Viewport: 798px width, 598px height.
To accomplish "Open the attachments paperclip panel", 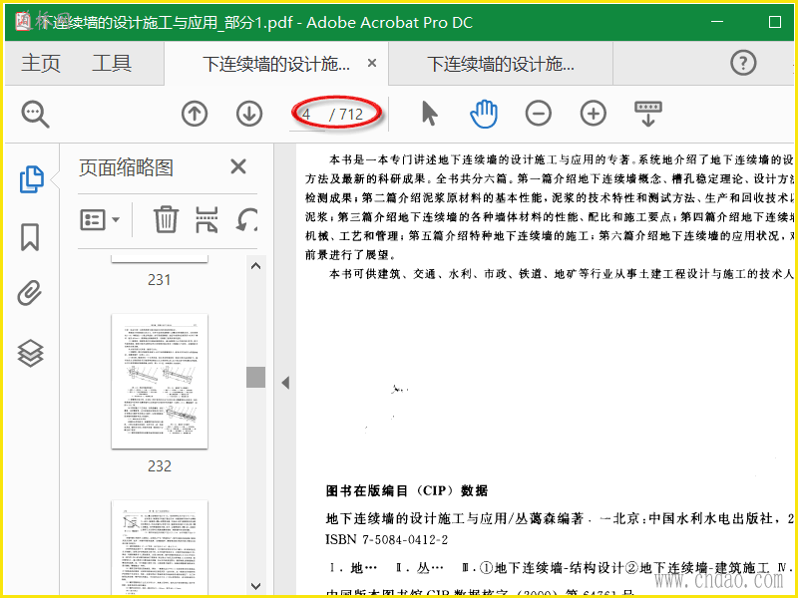I will (x=30, y=293).
